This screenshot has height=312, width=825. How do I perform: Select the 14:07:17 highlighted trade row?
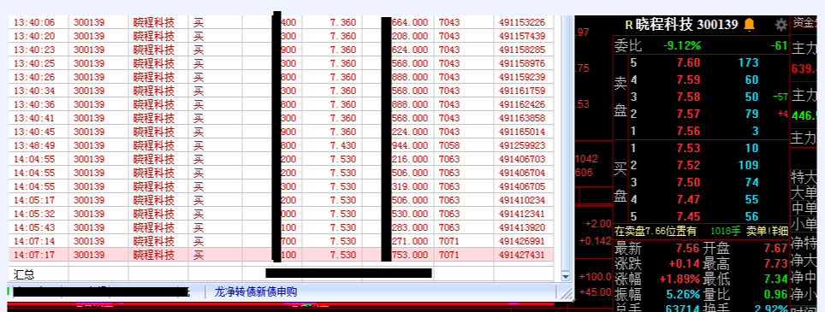point(282,255)
